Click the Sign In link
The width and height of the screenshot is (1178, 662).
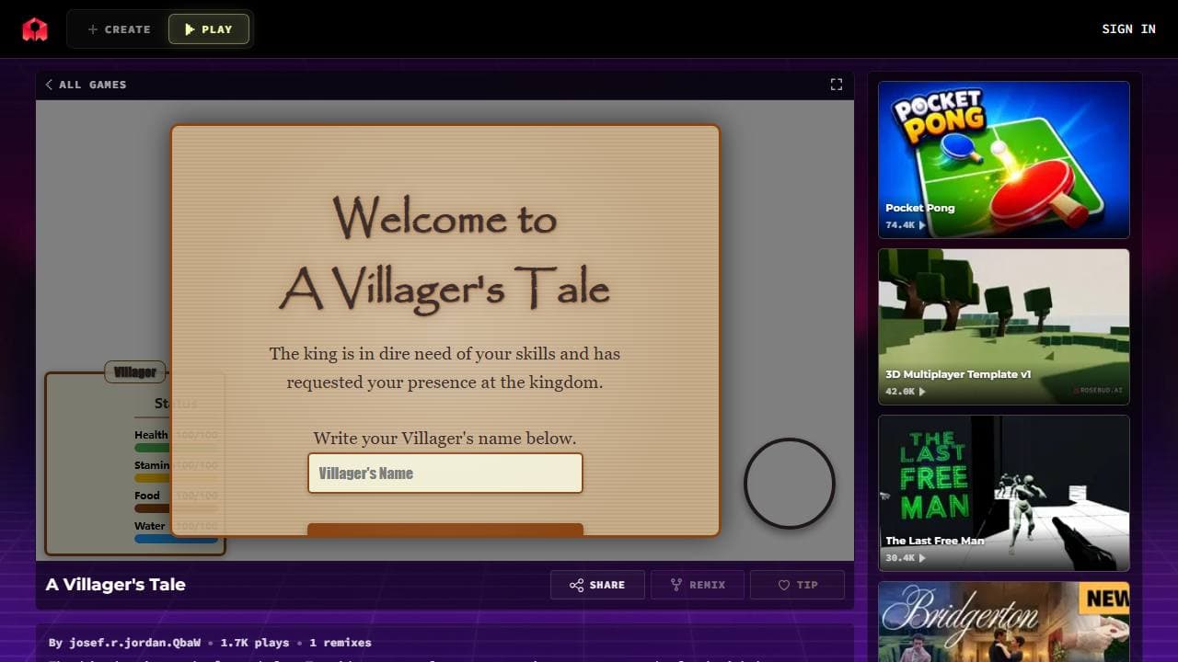click(1128, 29)
